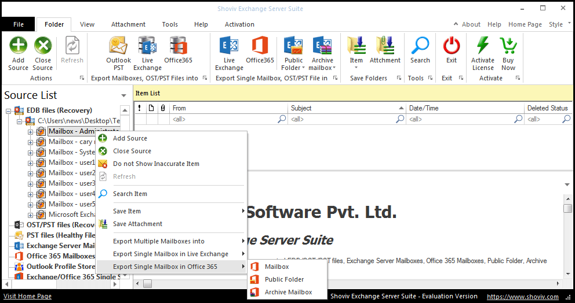Viewport: 575px width, 303px height.
Task: Expand the Actions group dialog launcher
Action: pos(82,78)
